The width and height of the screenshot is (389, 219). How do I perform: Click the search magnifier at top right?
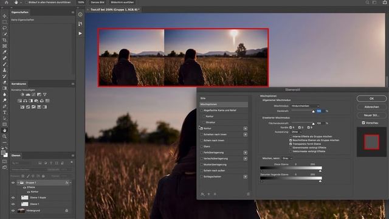(x=367, y=2)
